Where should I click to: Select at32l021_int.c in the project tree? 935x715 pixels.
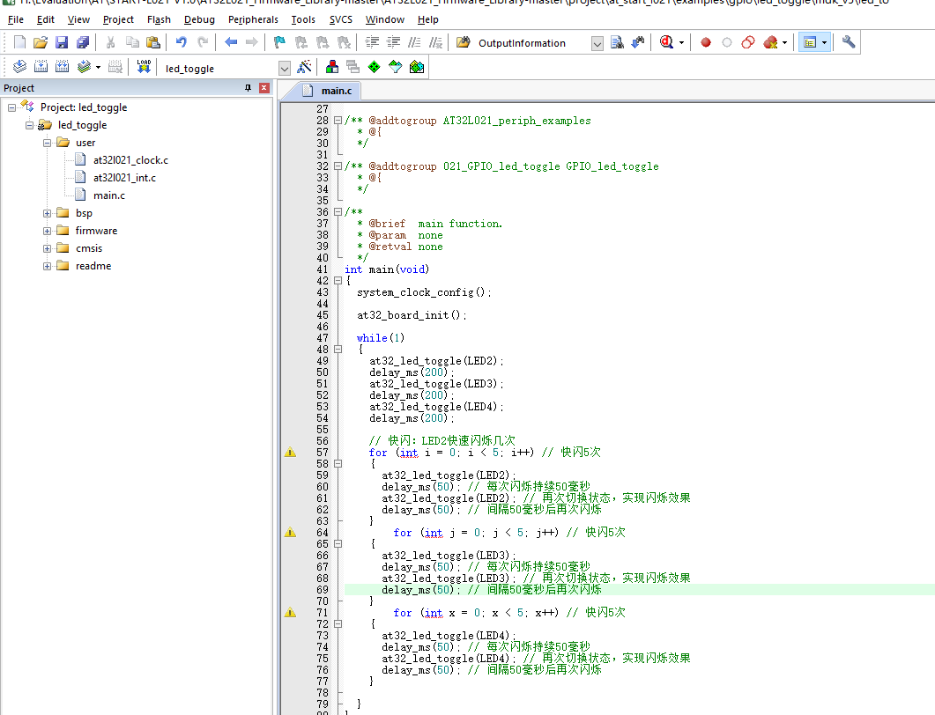tap(124, 178)
